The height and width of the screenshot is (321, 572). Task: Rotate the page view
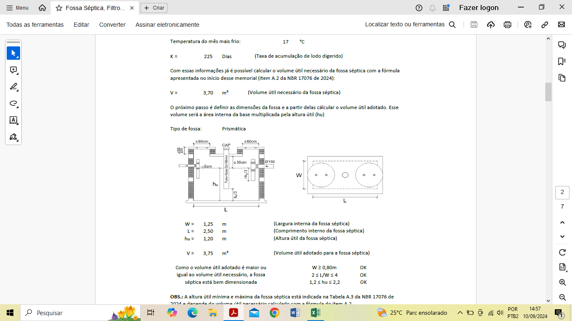coord(562,252)
